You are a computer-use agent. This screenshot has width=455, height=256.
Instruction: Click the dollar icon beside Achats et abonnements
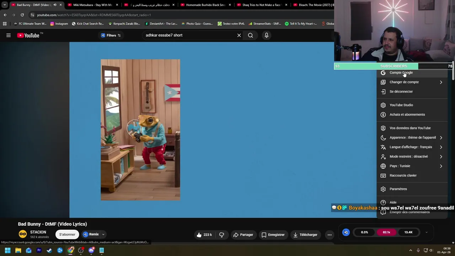(x=383, y=114)
